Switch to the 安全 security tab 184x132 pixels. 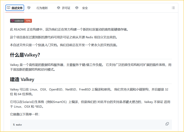[85, 8]
